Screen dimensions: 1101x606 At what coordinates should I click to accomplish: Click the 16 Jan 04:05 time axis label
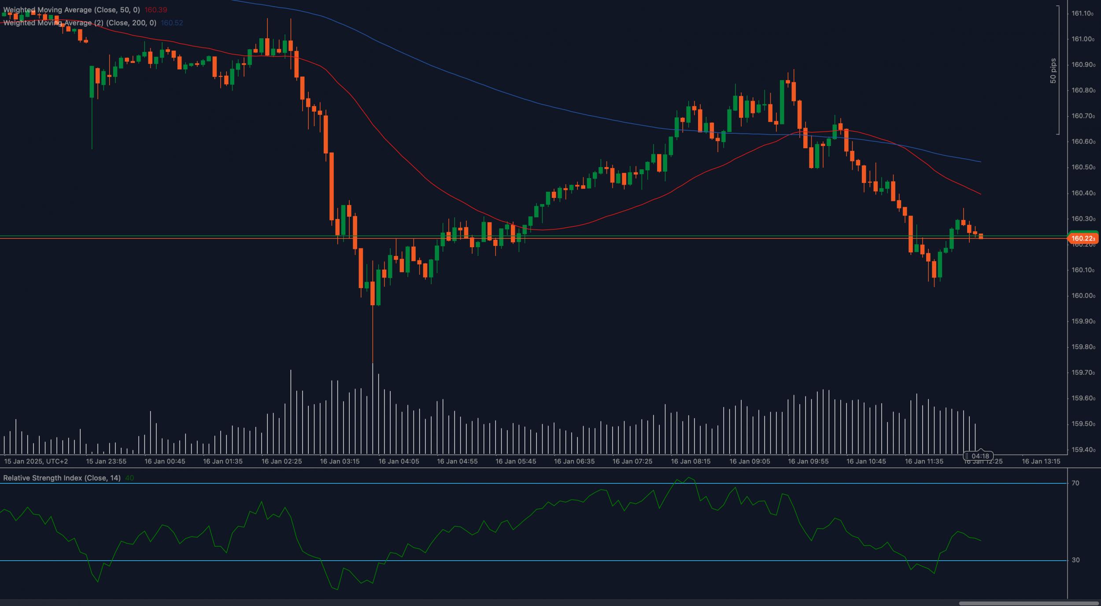[399, 461]
